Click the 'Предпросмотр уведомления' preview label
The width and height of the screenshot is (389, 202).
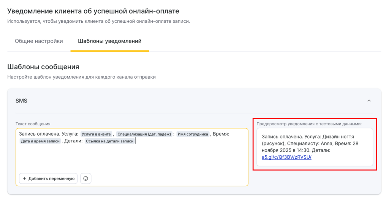click(309, 124)
